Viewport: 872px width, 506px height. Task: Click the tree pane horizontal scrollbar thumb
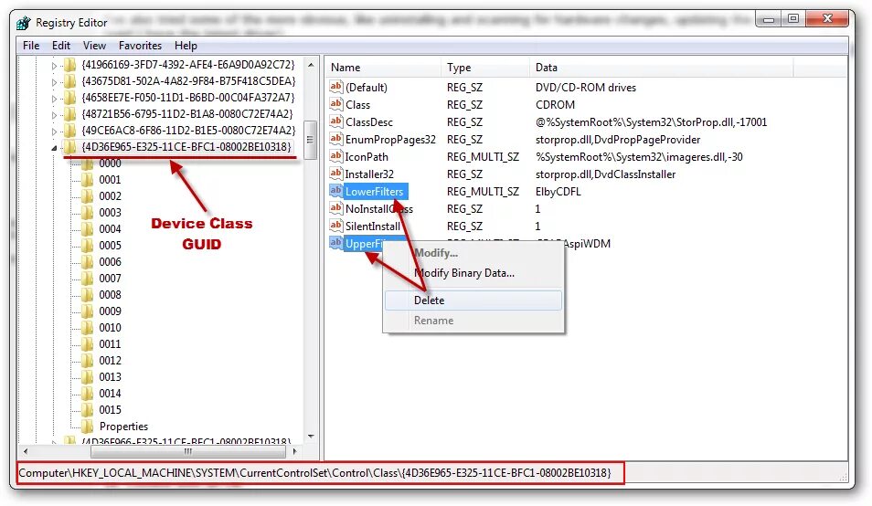click(x=188, y=451)
